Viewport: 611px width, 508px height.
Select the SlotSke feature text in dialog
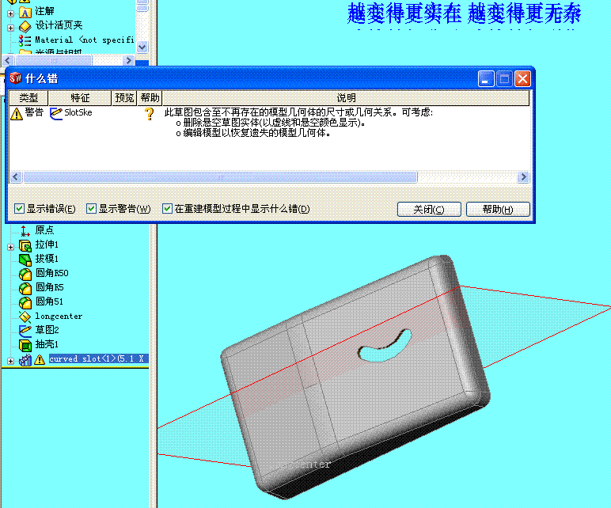(78, 112)
